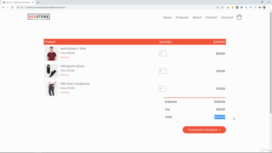272x153 pixels.
Task: Open the Products menu item
Action: pos(182,17)
